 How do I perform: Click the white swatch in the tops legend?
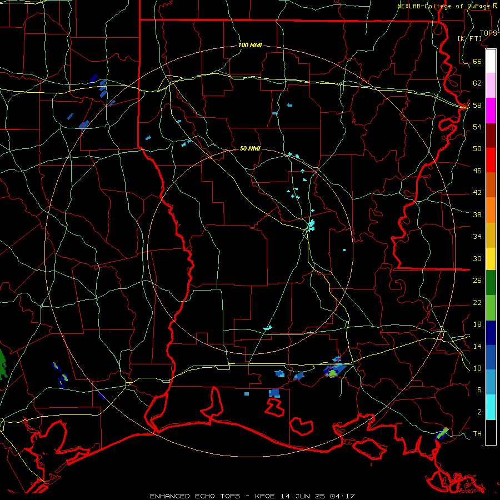491,61
